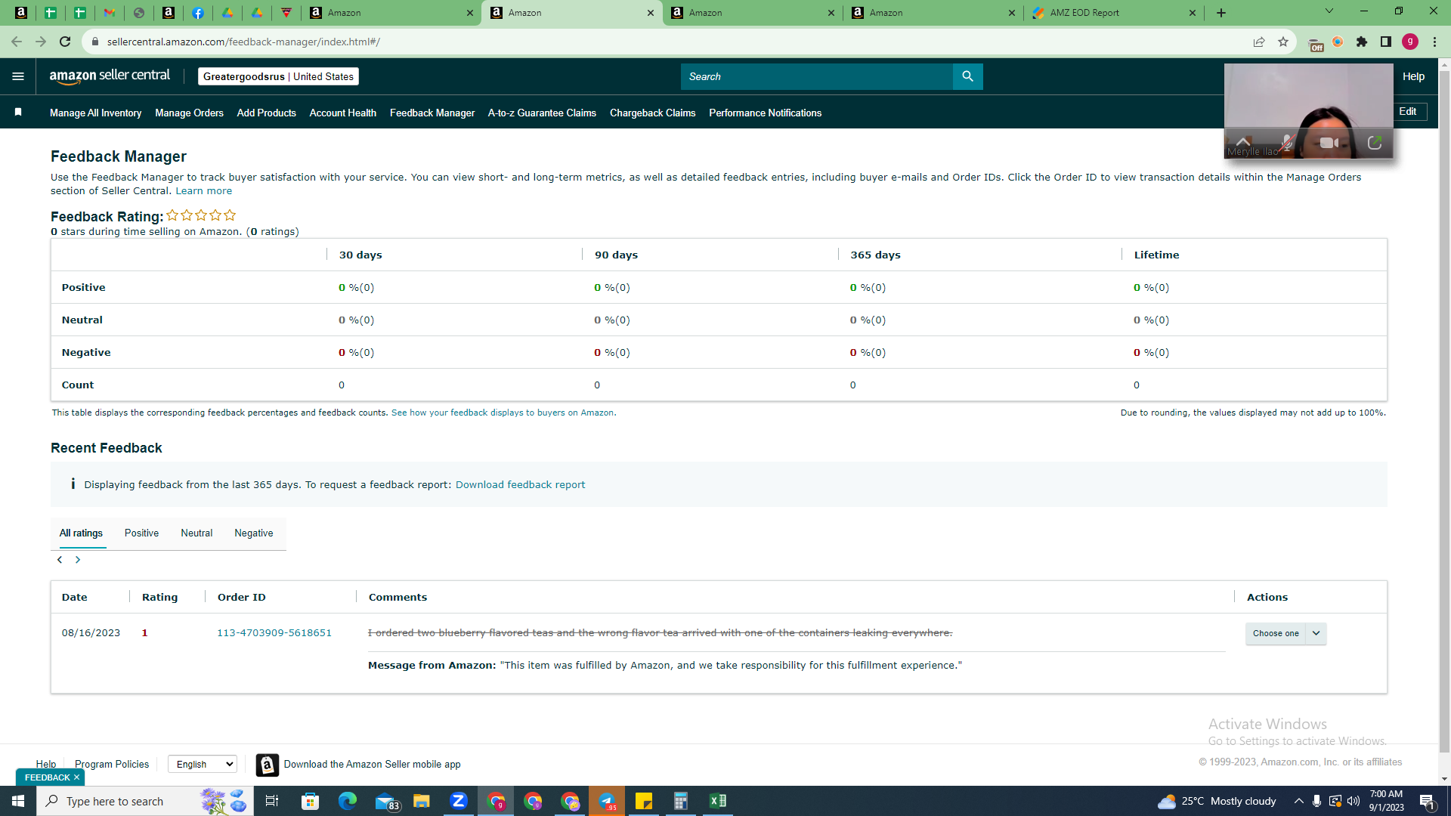Image resolution: width=1451 pixels, height=816 pixels.
Task: Click Help in the top header
Action: tap(1414, 76)
